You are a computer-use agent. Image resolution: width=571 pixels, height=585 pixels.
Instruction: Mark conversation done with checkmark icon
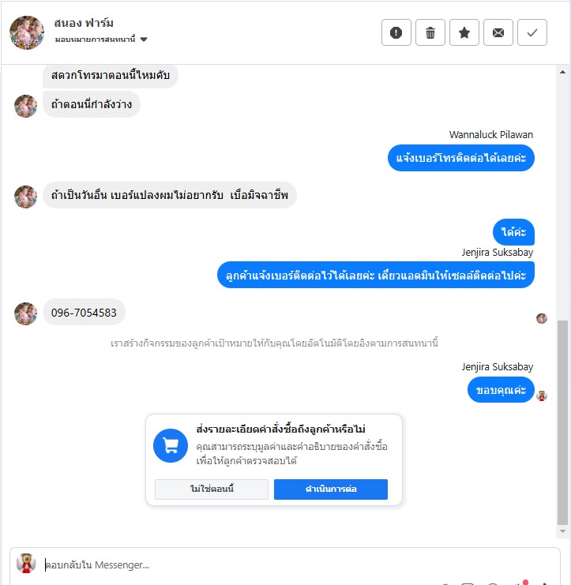click(532, 32)
